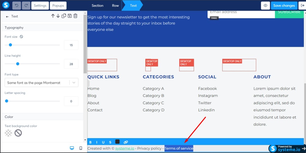The image size is (306, 153).
Task: Click Category B text
Action: 153,96
